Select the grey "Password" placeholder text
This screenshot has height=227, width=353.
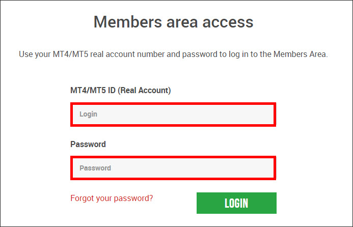(x=95, y=168)
